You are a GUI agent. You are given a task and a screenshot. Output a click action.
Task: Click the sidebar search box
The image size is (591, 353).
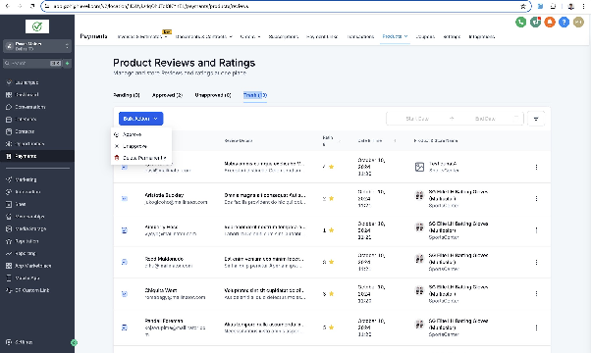click(x=32, y=63)
